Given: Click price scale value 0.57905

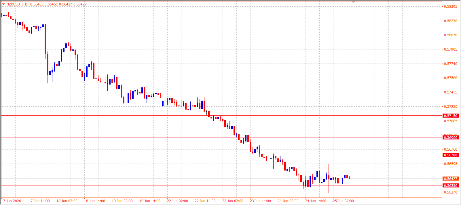Looking at the screenshot, I should point(451,49).
